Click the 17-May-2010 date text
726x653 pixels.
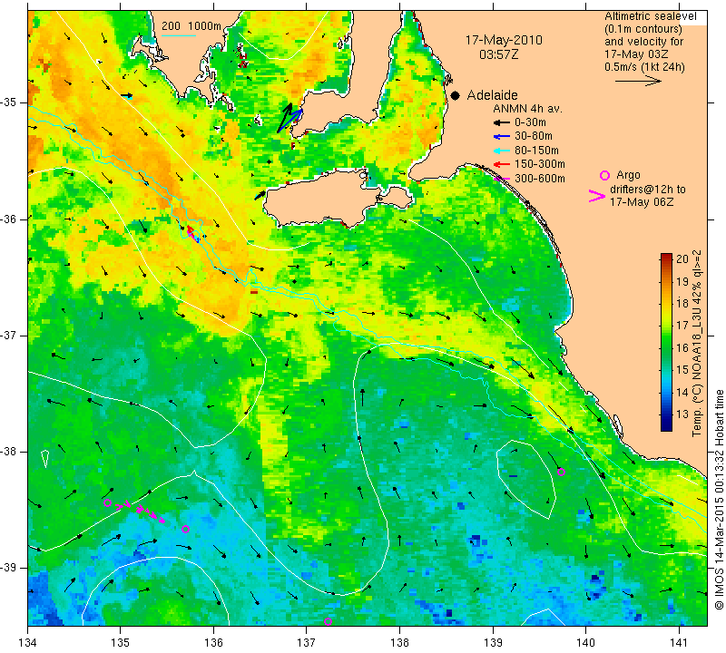coord(504,40)
